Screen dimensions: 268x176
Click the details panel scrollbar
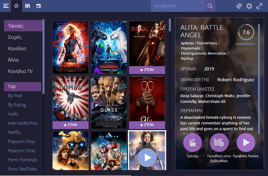tap(259, 79)
